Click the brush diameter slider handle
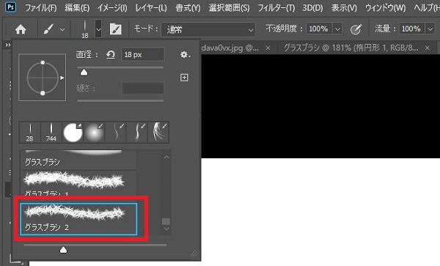Screen dimensions: 440x266 84,73
